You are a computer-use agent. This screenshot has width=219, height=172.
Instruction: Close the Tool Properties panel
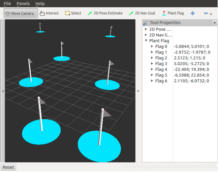click(215, 22)
